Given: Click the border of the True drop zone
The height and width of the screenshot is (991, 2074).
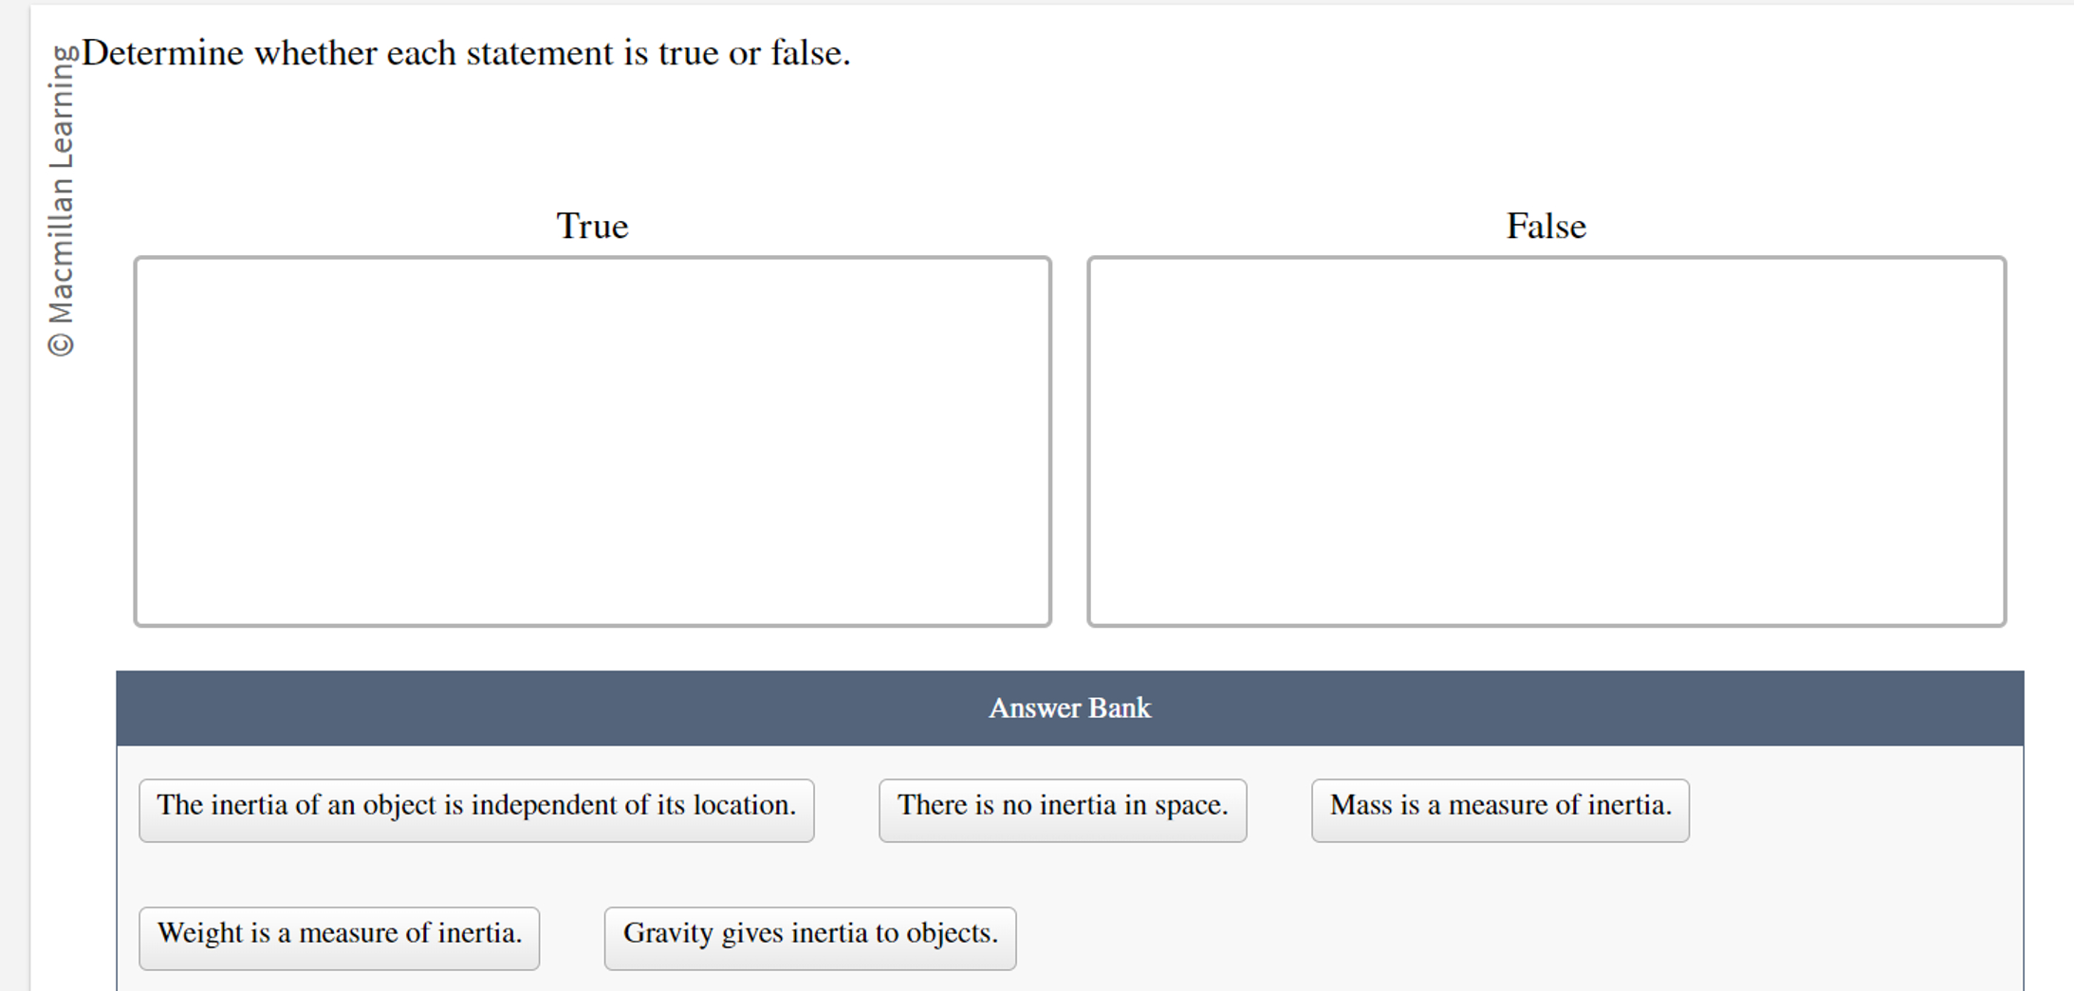Looking at the screenshot, I should coord(593,257).
